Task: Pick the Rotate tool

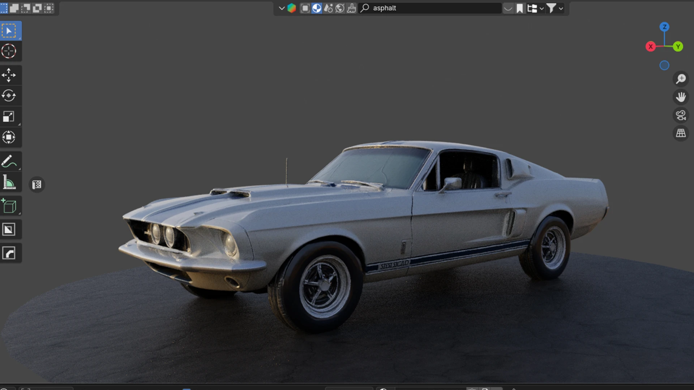Action: click(x=9, y=96)
